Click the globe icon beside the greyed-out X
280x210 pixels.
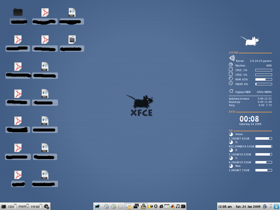coord(114,206)
